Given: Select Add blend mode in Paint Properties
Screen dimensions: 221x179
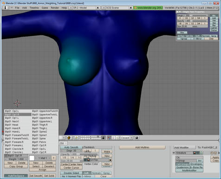Looking at the screenshot, I should click(x=214, y=18).
